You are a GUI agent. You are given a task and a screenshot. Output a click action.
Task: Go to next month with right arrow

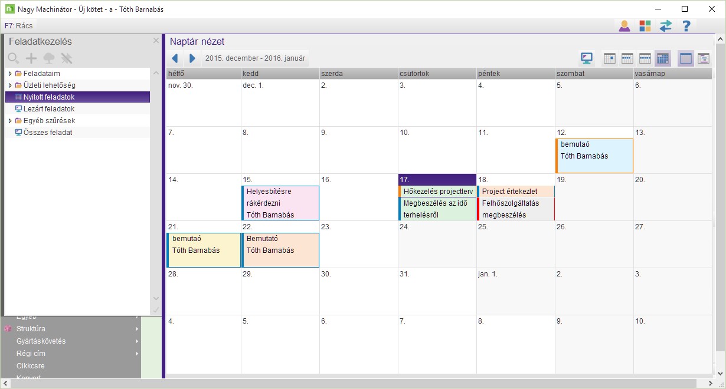click(x=192, y=58)
